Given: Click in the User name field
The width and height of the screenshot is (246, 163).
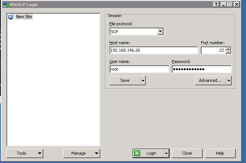Looking at the screenshot, I should click(139, 69).
